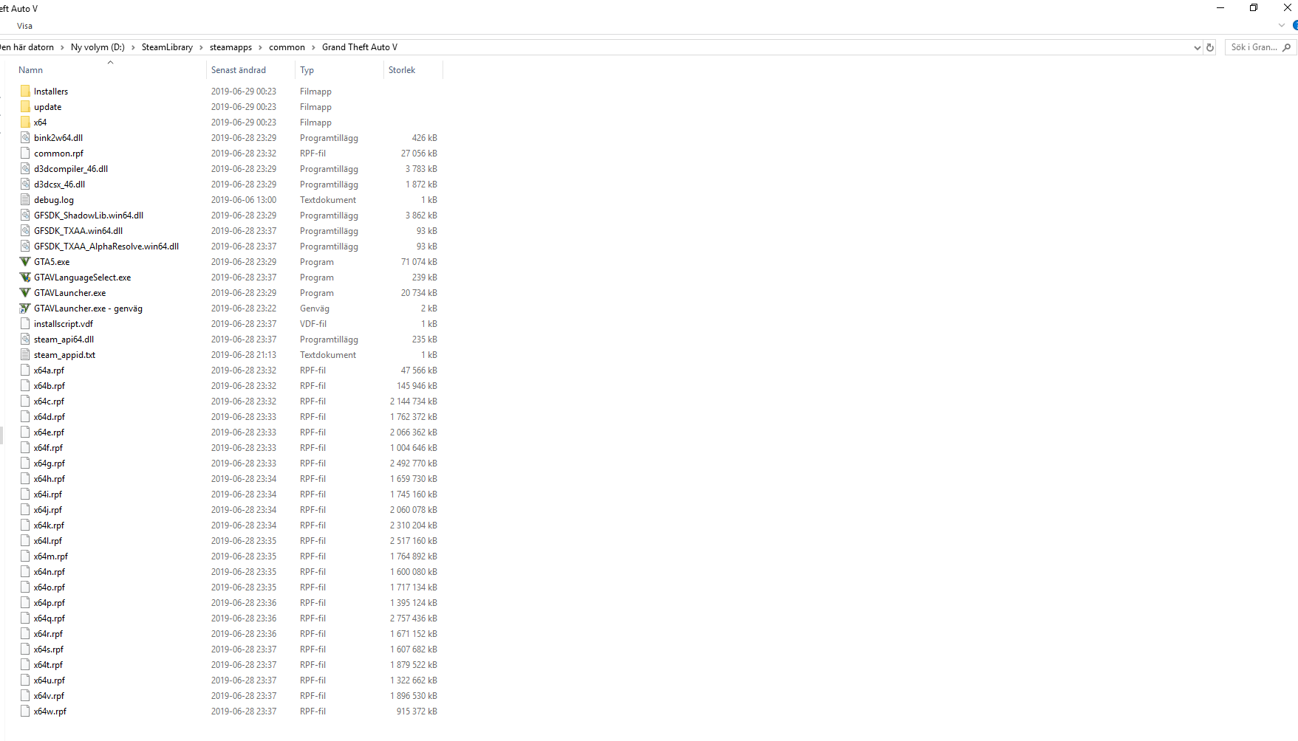Click the GTAVLanguageSelect.exe icon
The width and height of the screenshot is (1298, 741).
[x=25, y=278]
